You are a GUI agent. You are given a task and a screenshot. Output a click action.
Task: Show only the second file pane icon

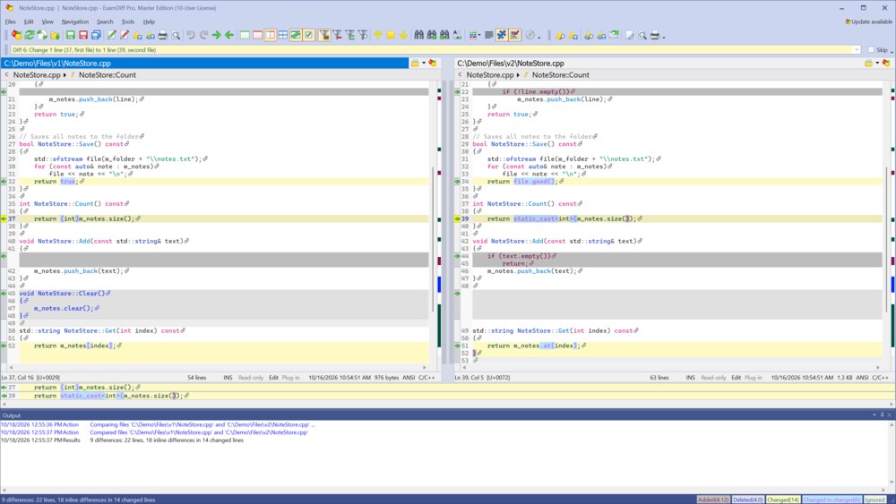pos(257,36)
